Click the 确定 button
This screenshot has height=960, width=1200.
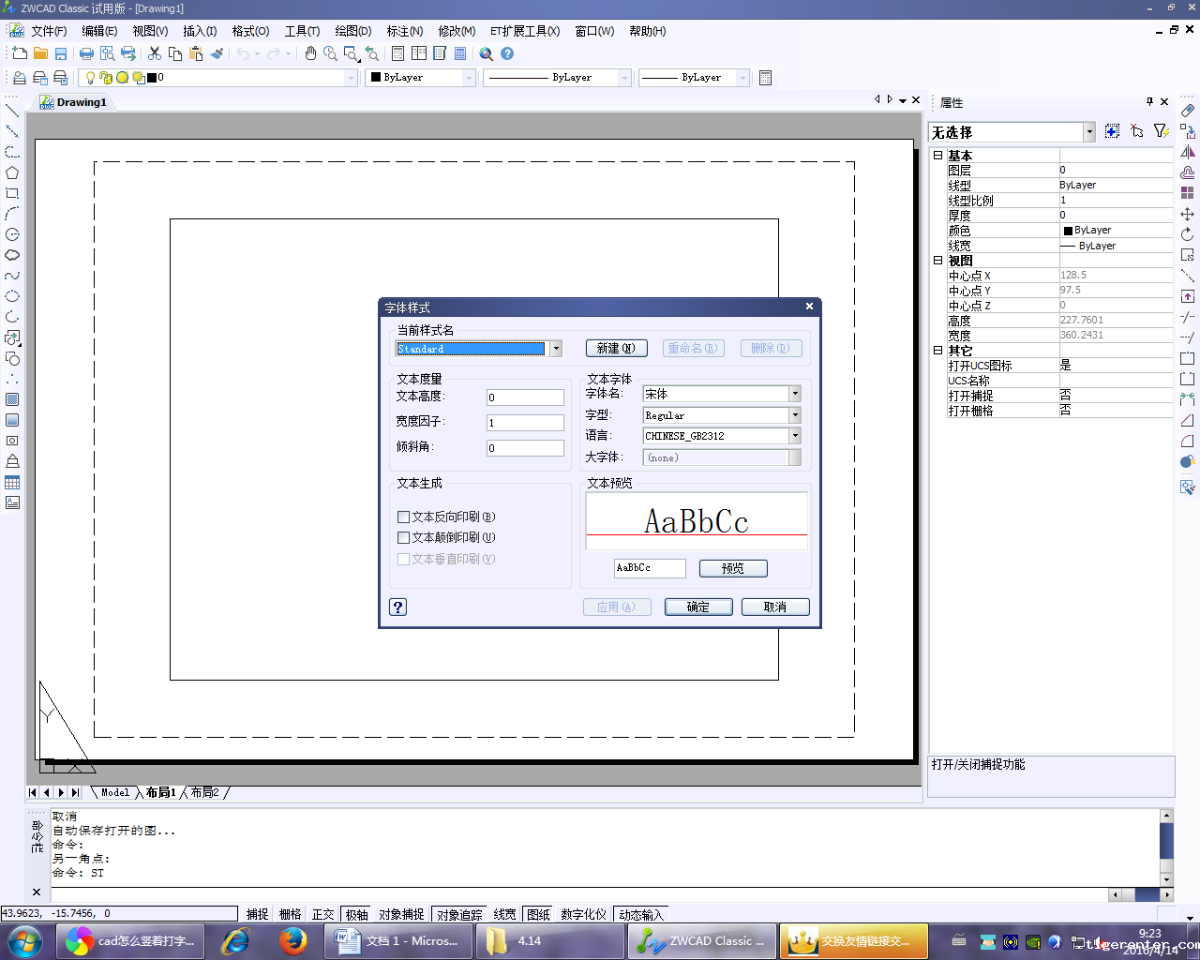pyautogui.click(x=698, y=607)
